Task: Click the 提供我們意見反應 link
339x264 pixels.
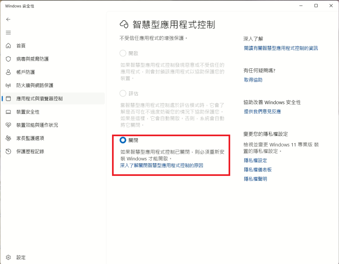Action: 262,112
